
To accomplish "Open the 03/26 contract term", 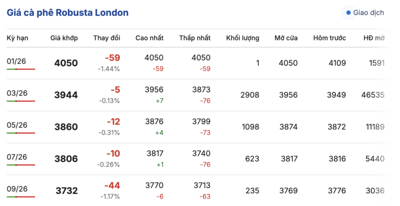I will 16,93.
